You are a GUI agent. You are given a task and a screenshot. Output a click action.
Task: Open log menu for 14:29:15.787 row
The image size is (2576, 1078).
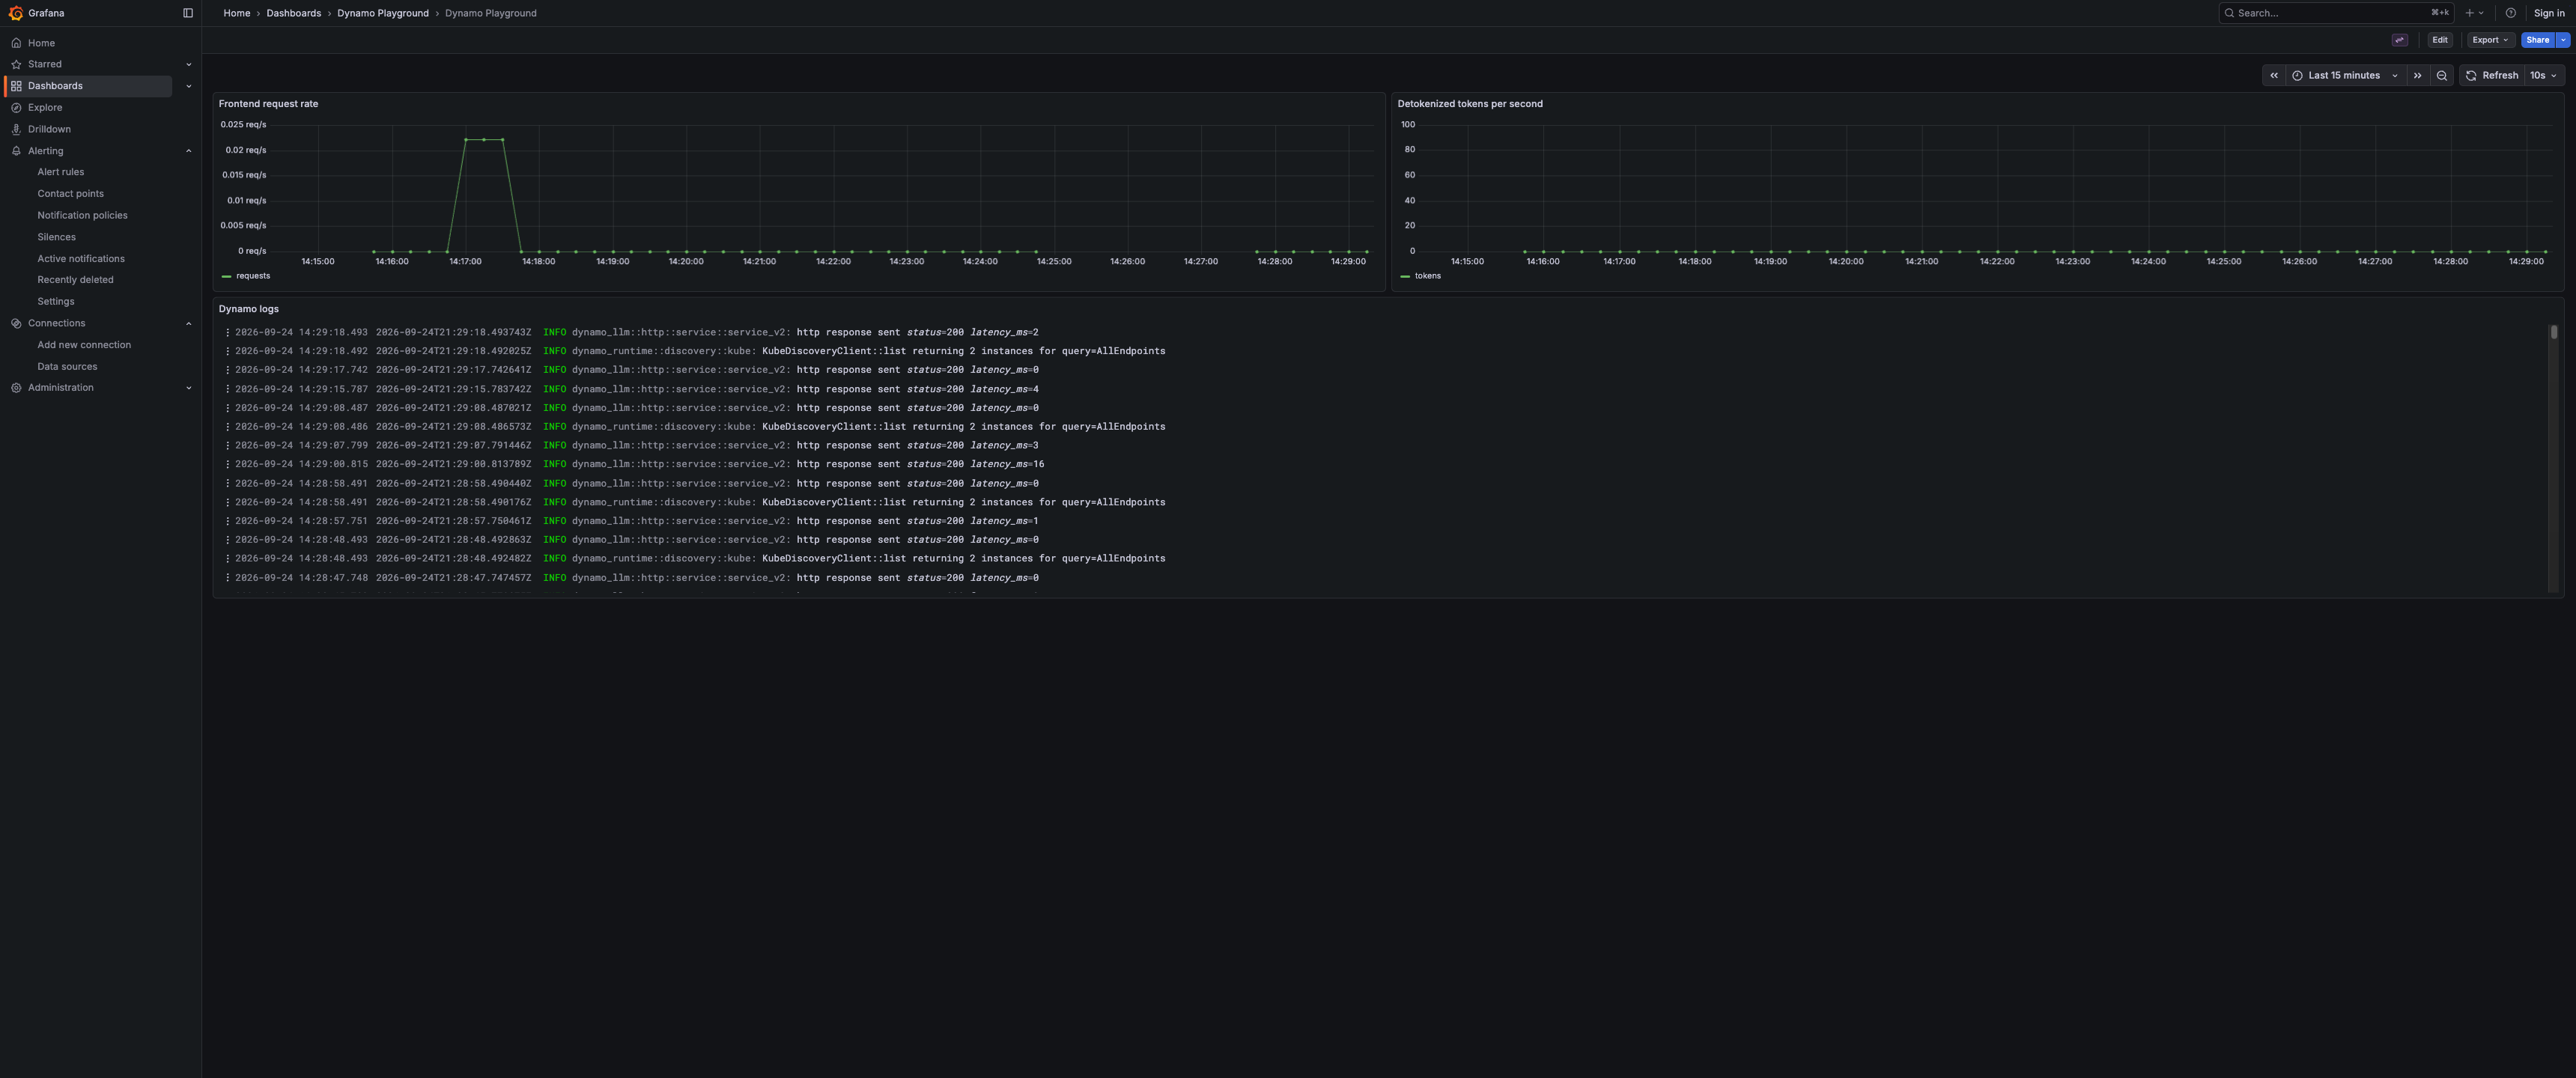[x=227, y=389]
